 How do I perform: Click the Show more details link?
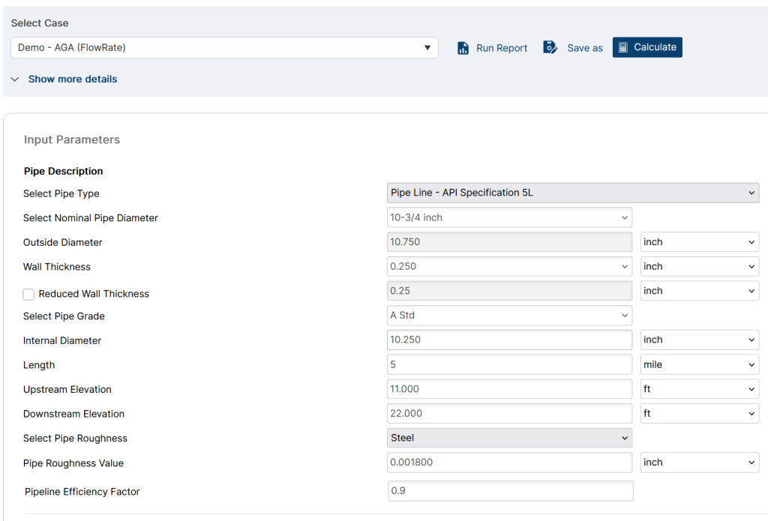coord(73,79)
